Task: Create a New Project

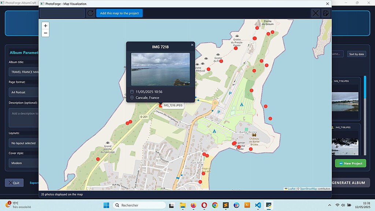Action: point(350,163)
